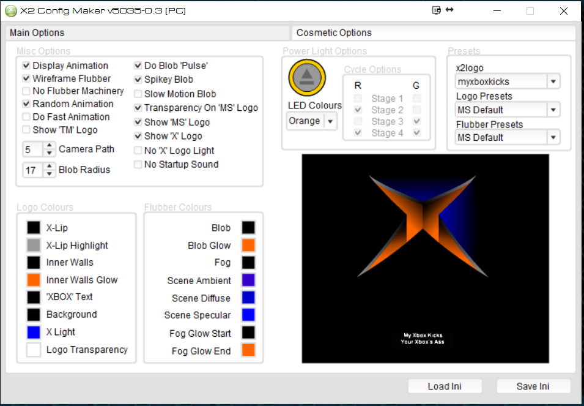Select the Main Options tab
584x406 pixels.
pyautogui.click(x=147, y=33)
